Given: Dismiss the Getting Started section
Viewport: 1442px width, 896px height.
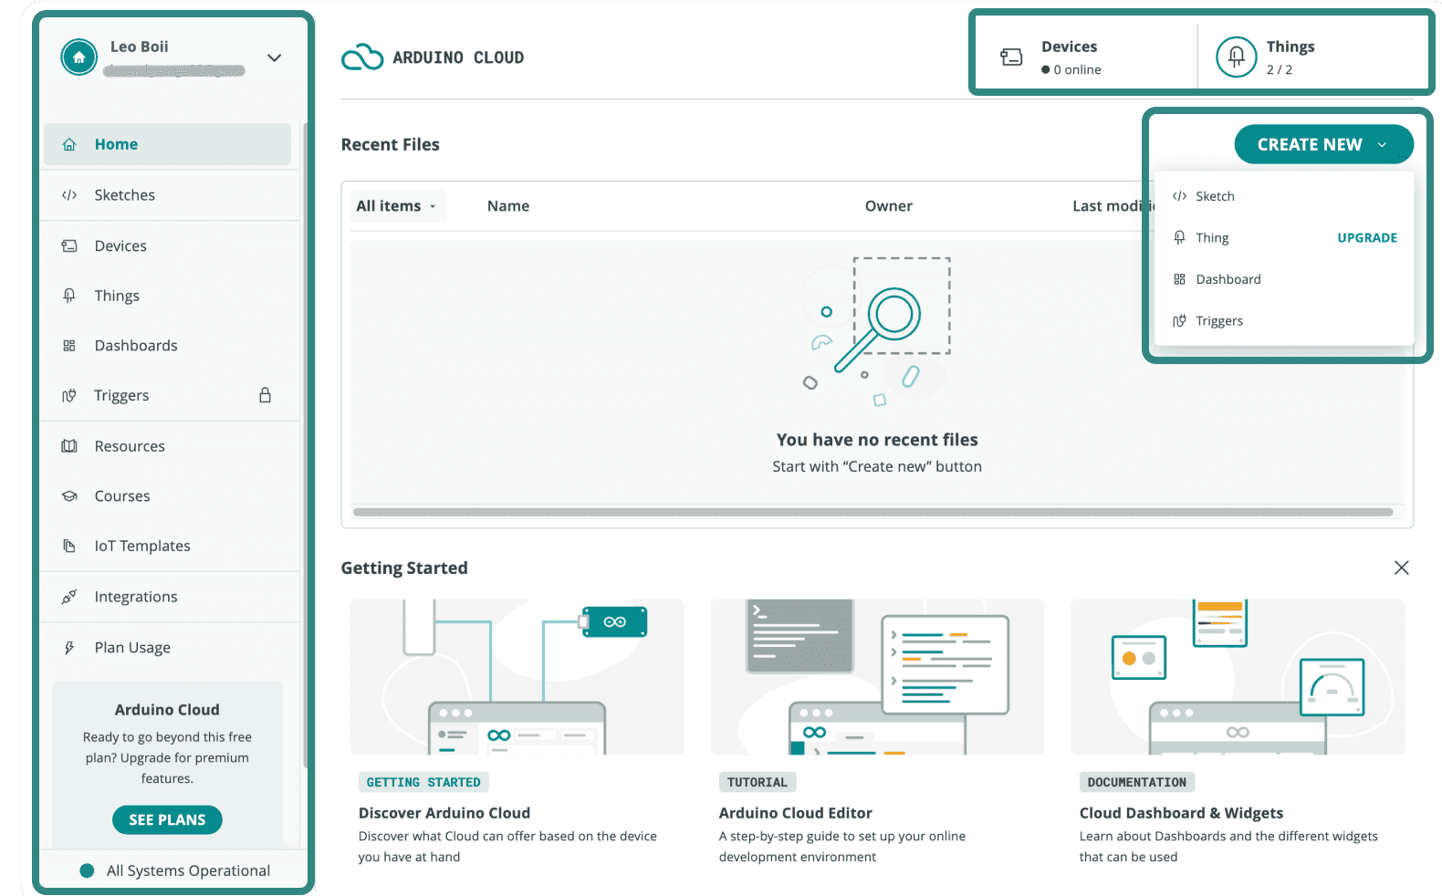Looking at the screenshot, I should 1401,568.
